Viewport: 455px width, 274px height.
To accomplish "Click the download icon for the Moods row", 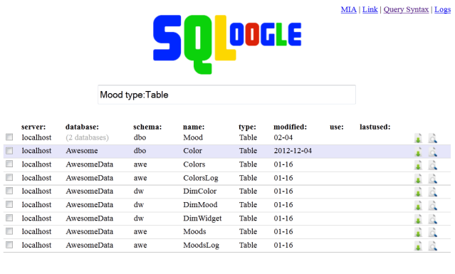I will (x=418, y=232).
